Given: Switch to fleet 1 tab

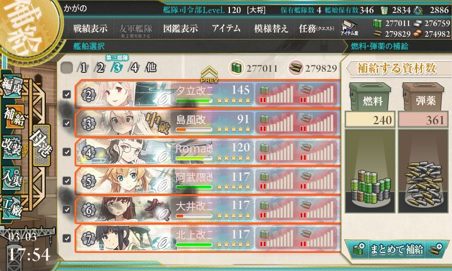Looking at the screenshot, I should 84,68.
